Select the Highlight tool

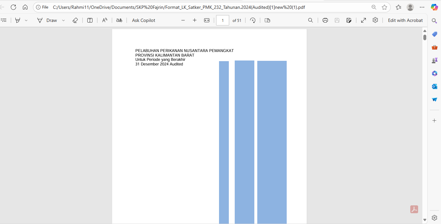click(18, 20)
